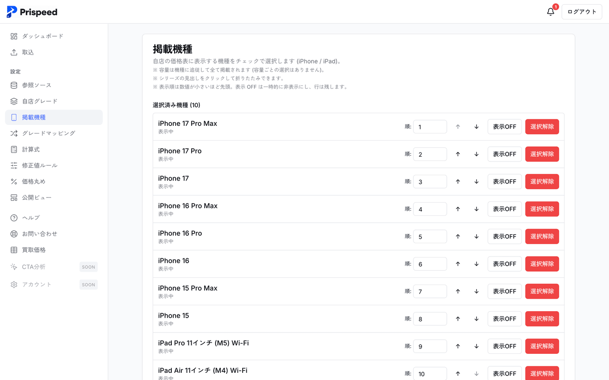This screenshot has height=380, width=609.
Task: Click the Prispeed logo
Action: click(32, 12)
